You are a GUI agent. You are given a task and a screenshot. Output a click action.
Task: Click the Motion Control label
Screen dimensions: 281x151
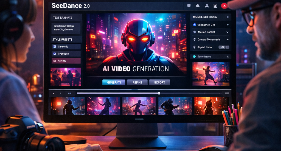206,32
